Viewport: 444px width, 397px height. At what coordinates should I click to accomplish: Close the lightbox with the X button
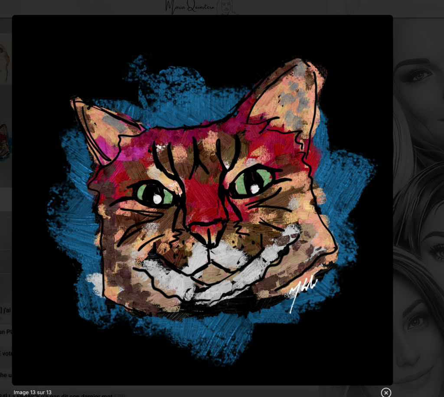coord(386,392)
